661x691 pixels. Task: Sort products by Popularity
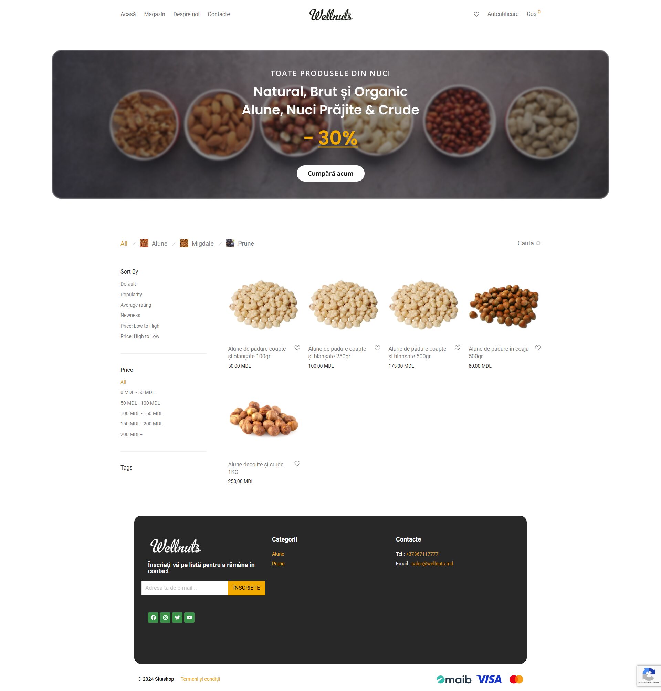coord(131,295)
